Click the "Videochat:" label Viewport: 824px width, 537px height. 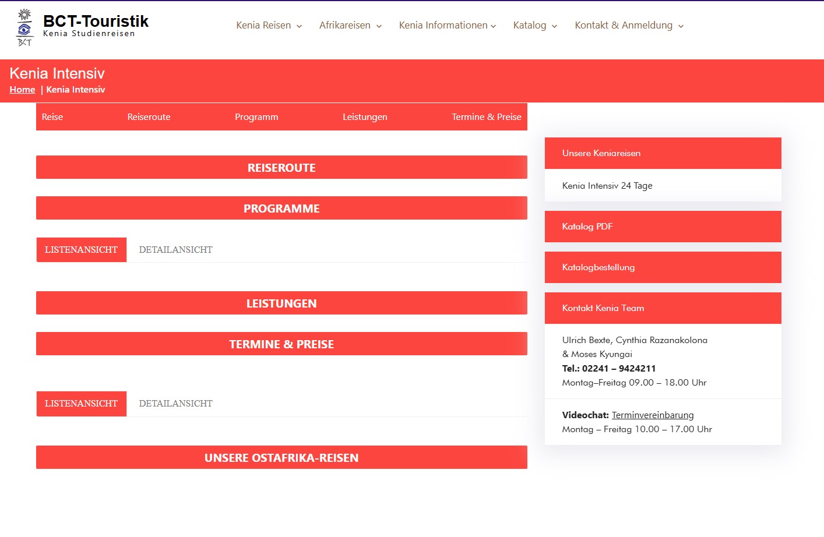pyautogui.click(x=586, y=415)
